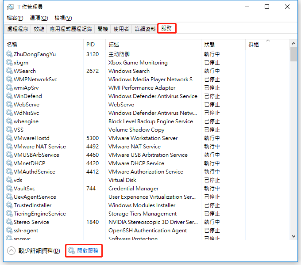This screenshot has width=301, height=265.
Task: Switch to the 效能 tab
Action: (39, 29)
